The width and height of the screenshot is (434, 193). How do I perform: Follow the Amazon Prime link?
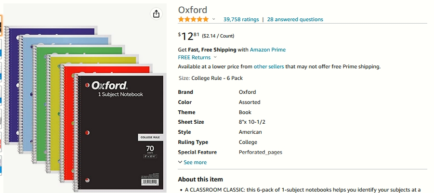coord(268,50)
